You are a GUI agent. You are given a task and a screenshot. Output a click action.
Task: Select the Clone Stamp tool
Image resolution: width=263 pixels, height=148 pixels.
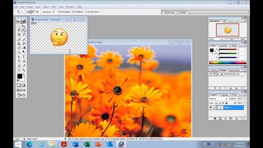(19, 44)
